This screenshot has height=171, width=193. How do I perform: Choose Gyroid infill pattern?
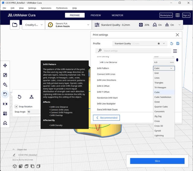point(164,131)
